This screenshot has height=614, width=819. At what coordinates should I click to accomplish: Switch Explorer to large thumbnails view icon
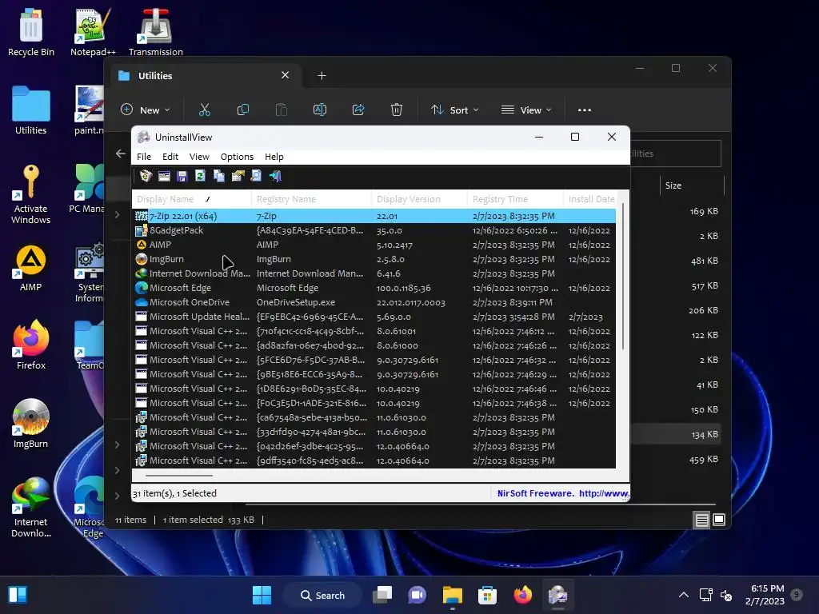pyautogui.click(x=719, y=520)
